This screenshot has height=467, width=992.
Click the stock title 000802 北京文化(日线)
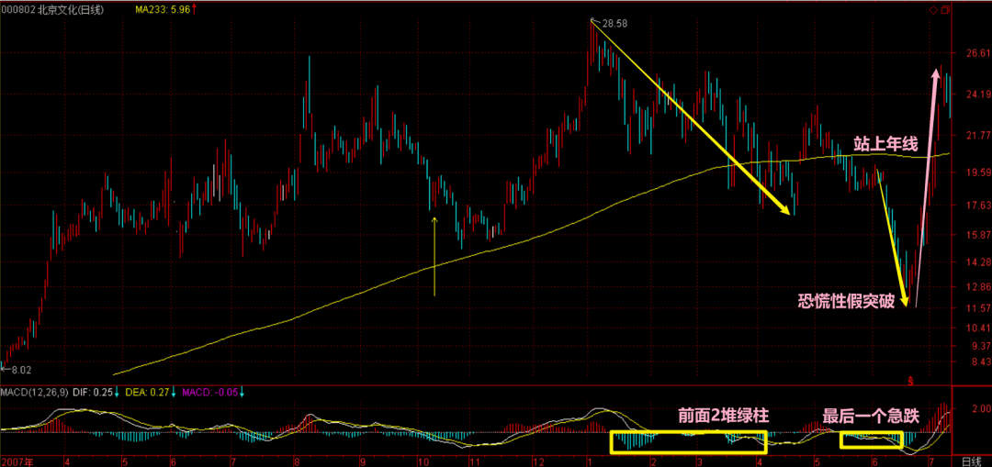click(52, 9)
